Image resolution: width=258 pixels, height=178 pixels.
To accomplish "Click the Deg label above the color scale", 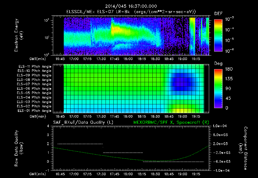I will 218,64.
